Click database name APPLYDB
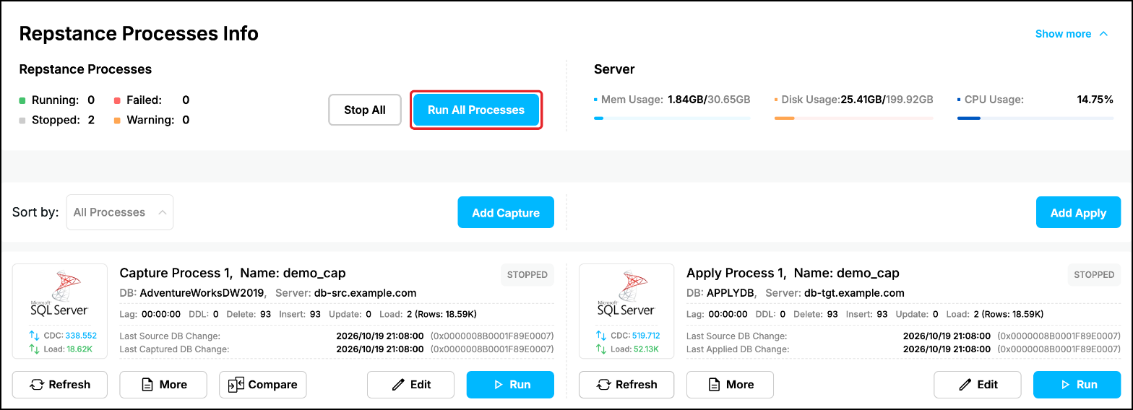 click(x=731, y=293)
